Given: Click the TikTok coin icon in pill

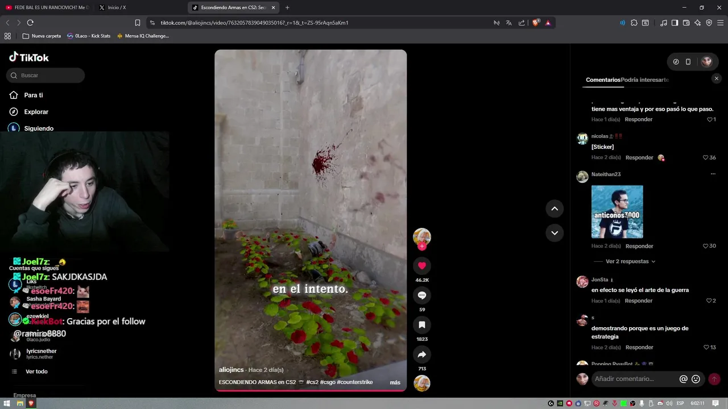Looking at the screenshot, I should [x=676, y=61].
